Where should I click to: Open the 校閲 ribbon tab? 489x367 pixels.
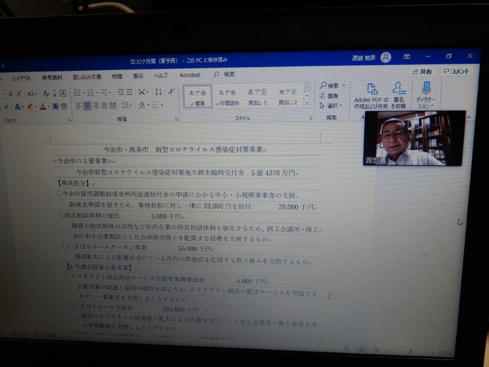[x=117, y=76]
